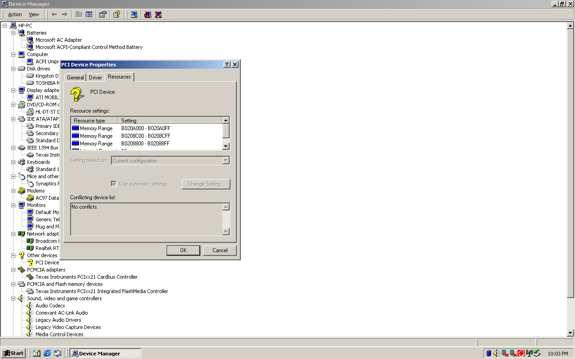The height and width of the screenshot is (359, 575).
Task: Launch Internet Explorer from Quick Launch
Action: 47,353
